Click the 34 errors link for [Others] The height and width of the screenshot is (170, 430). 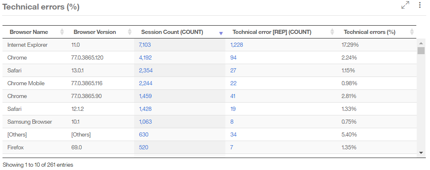(x=233, y=134)
